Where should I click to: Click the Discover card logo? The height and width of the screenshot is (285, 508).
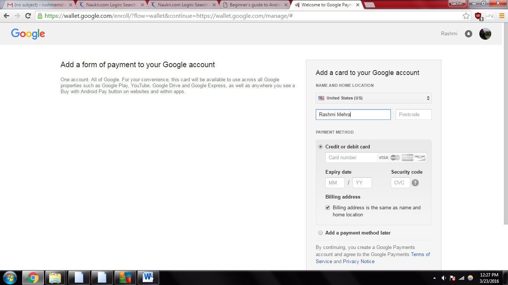point(420,157)
